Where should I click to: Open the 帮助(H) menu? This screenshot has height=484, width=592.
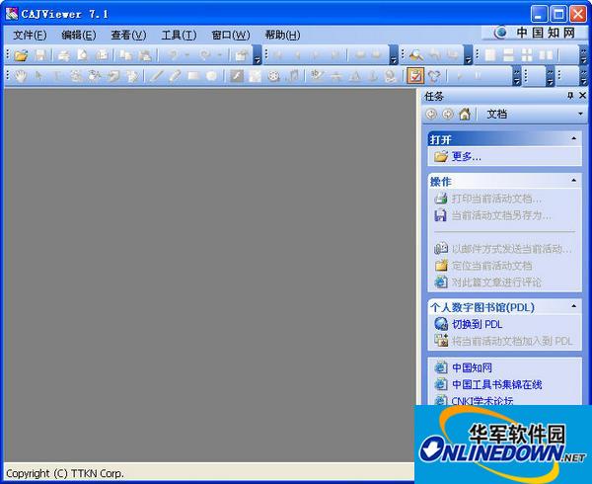coord(282,36)
